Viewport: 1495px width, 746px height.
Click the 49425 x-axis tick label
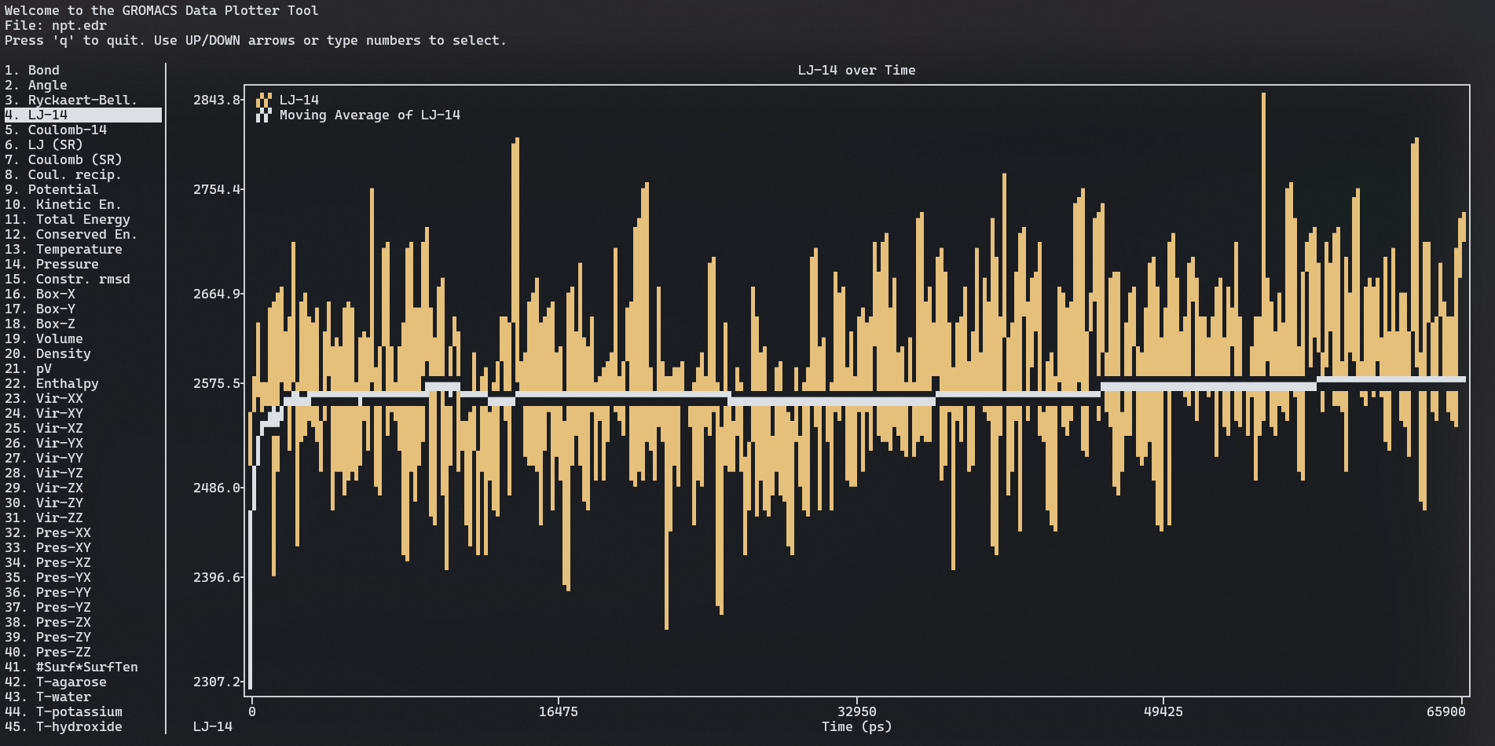pos(1163,711)
